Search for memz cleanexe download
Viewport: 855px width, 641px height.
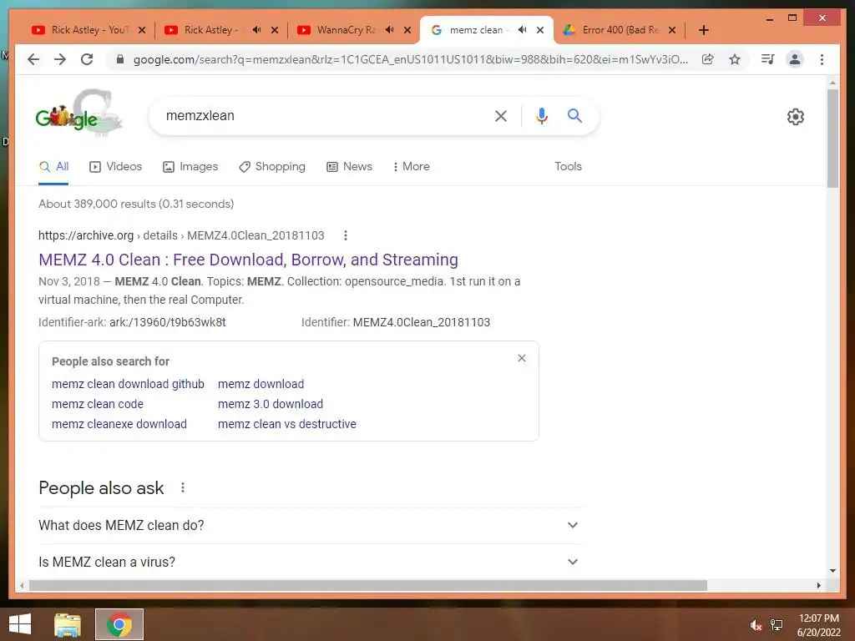119,424
